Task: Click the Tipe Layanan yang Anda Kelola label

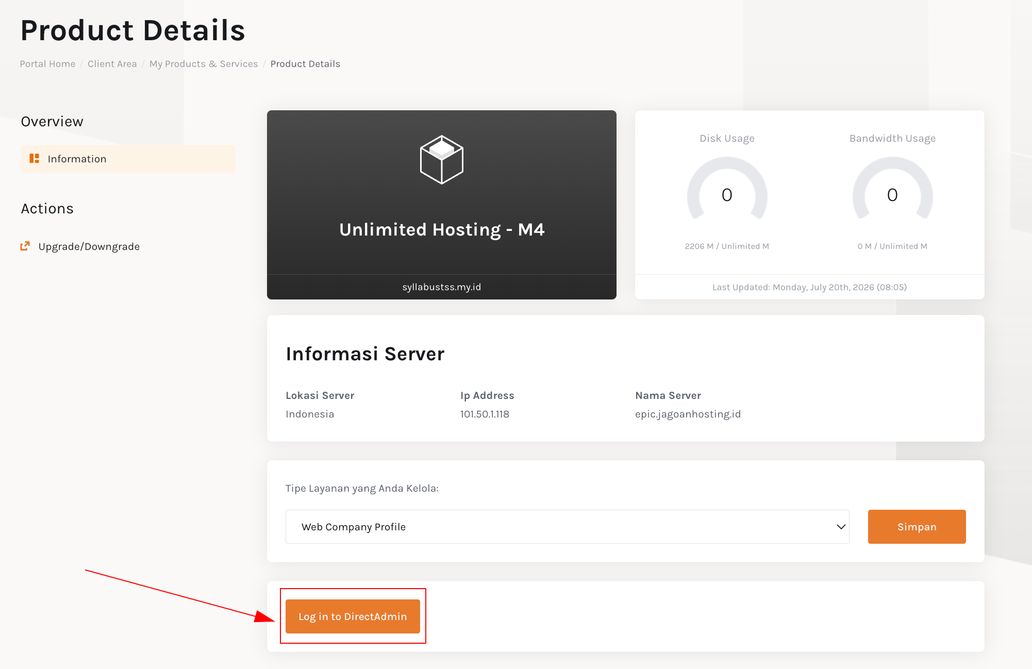Action: pos(362,488)
